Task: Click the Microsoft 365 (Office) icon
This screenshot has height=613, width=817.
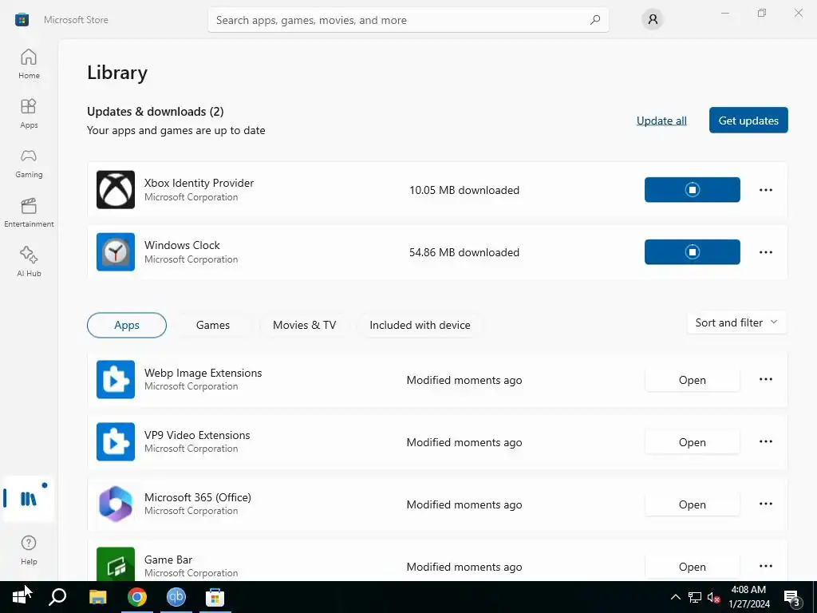Action: click(116, 504)
